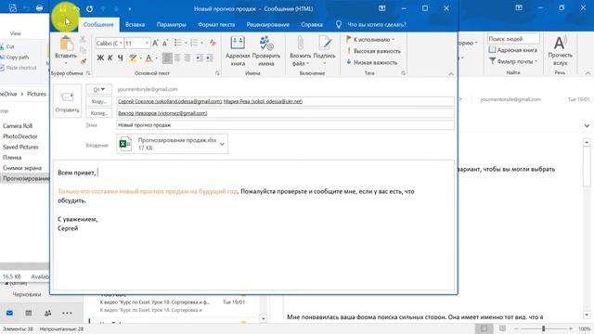594x334 pixels.
Task: Align text left
Action: [167, 58]
